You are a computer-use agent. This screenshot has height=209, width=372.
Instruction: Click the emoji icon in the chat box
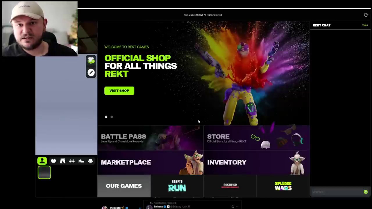366,192
